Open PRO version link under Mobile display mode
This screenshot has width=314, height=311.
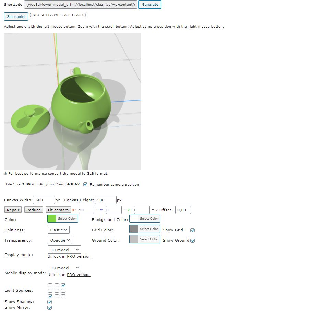pyautogui.click(x=79, y=275)
